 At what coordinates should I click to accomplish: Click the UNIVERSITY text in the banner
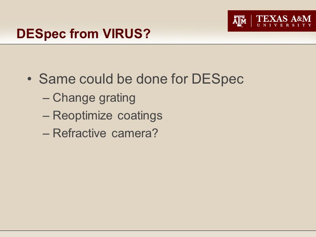point(284,25)
